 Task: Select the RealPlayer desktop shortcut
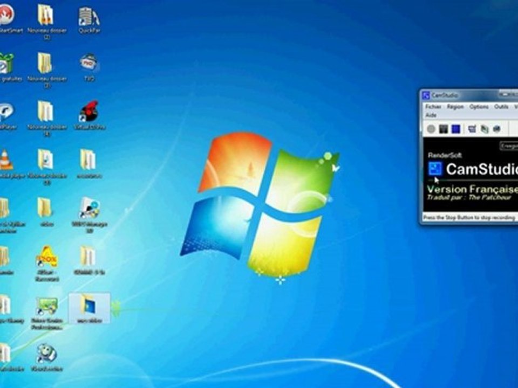[x=6, y=115]
